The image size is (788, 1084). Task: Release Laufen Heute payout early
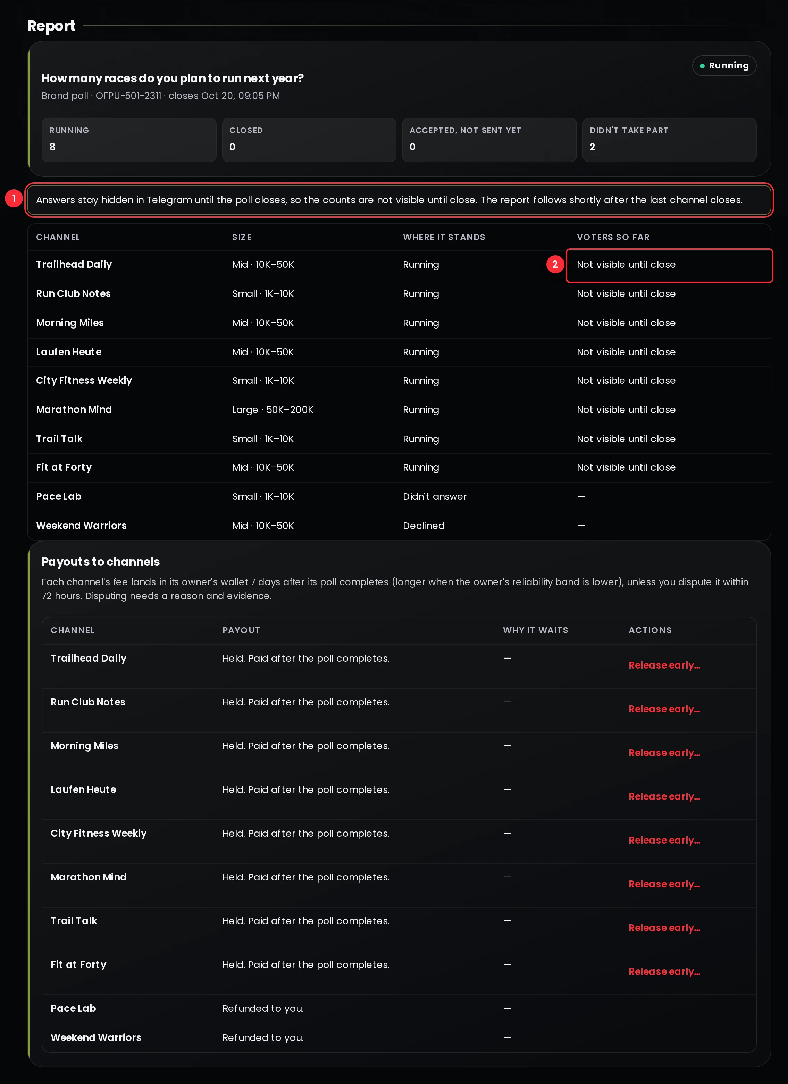(x=664, y=797)
